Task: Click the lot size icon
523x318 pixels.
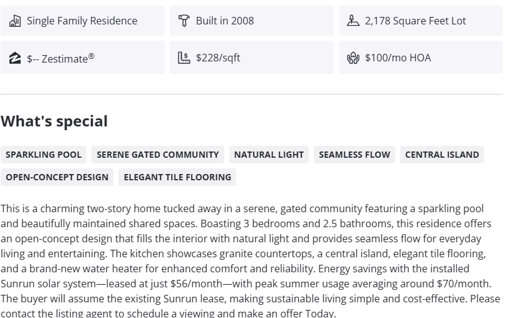Action: [x=353, y=21]
